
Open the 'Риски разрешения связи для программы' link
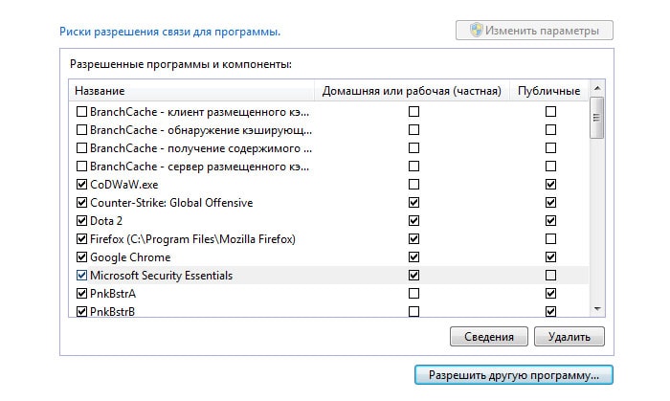tap(169, 32)
